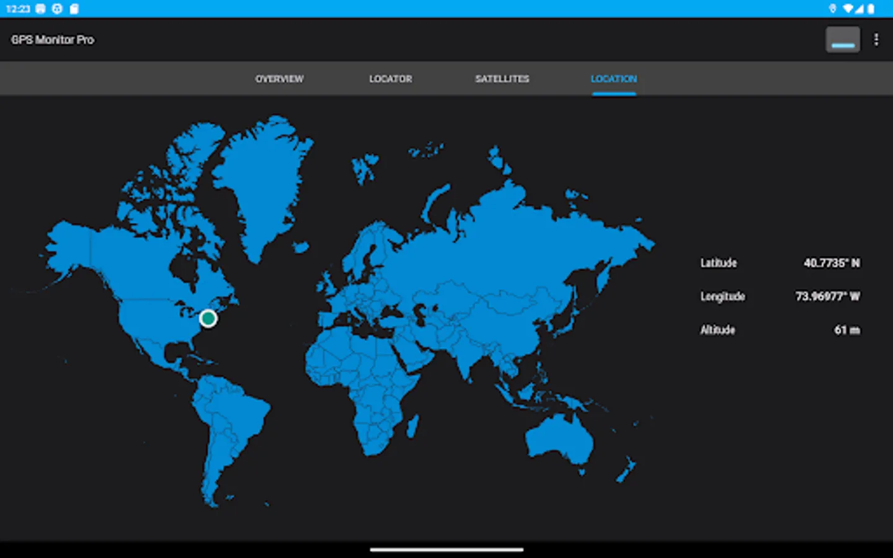Click the longitude value 73.96977° W
The width and height of the screenshot is (893, 558).
click(x=827, y=296)
